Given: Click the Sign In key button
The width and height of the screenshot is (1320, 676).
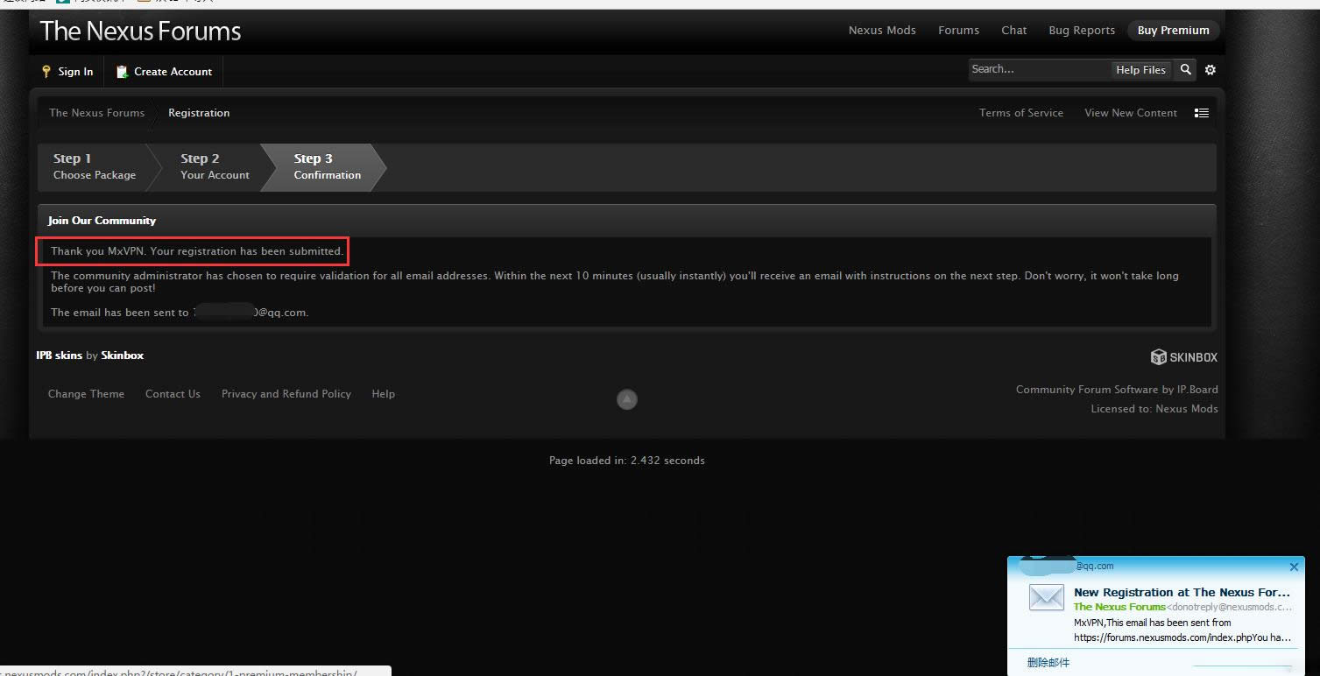Looking at the screenshot, I should click(x=67, y=72).
